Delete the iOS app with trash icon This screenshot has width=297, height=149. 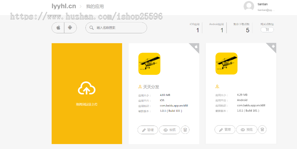[x=185, y=130]
